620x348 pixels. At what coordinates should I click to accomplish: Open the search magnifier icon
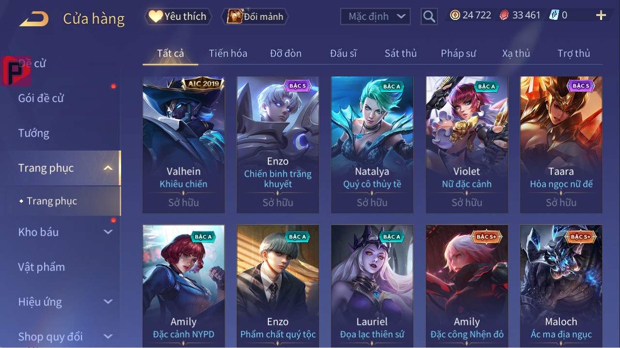tap(429, 16)
